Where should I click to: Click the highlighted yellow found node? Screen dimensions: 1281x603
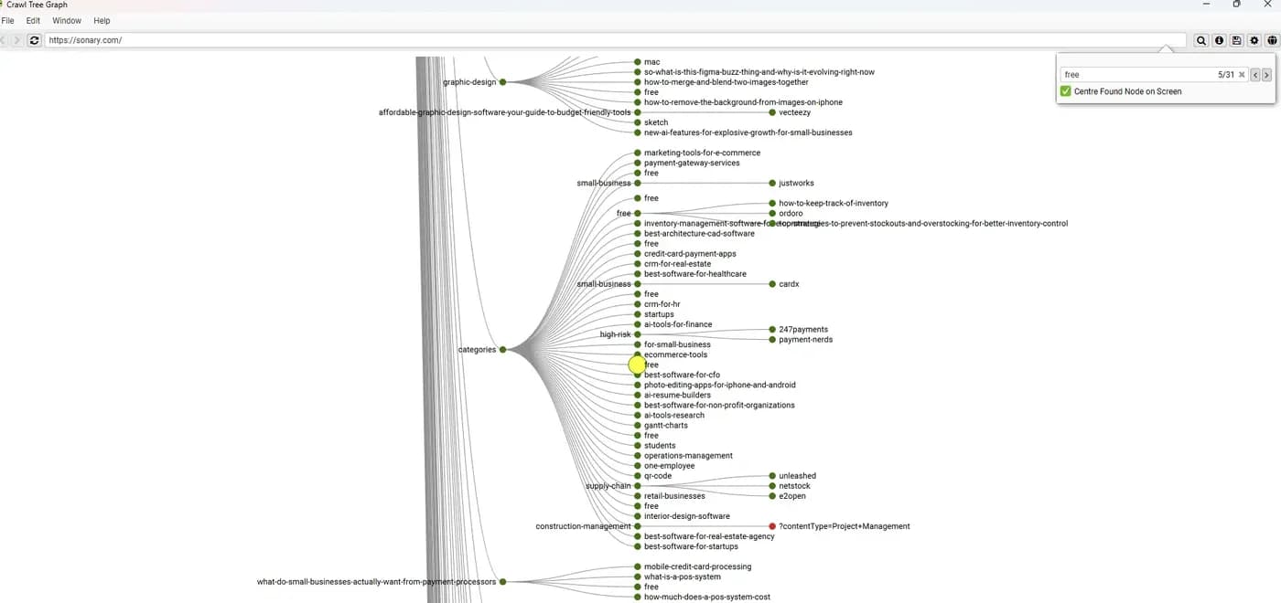[x=637, y=365]
